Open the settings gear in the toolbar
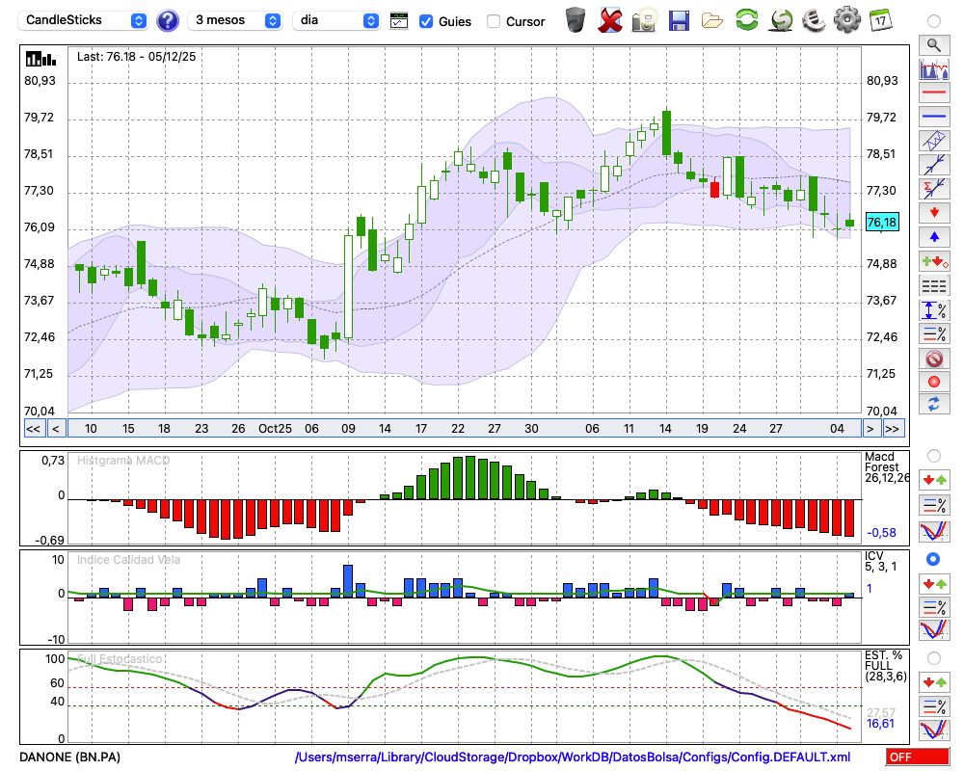Image resolution: width=964 pixels, height=771 pixels. click(x=846, y=20)
